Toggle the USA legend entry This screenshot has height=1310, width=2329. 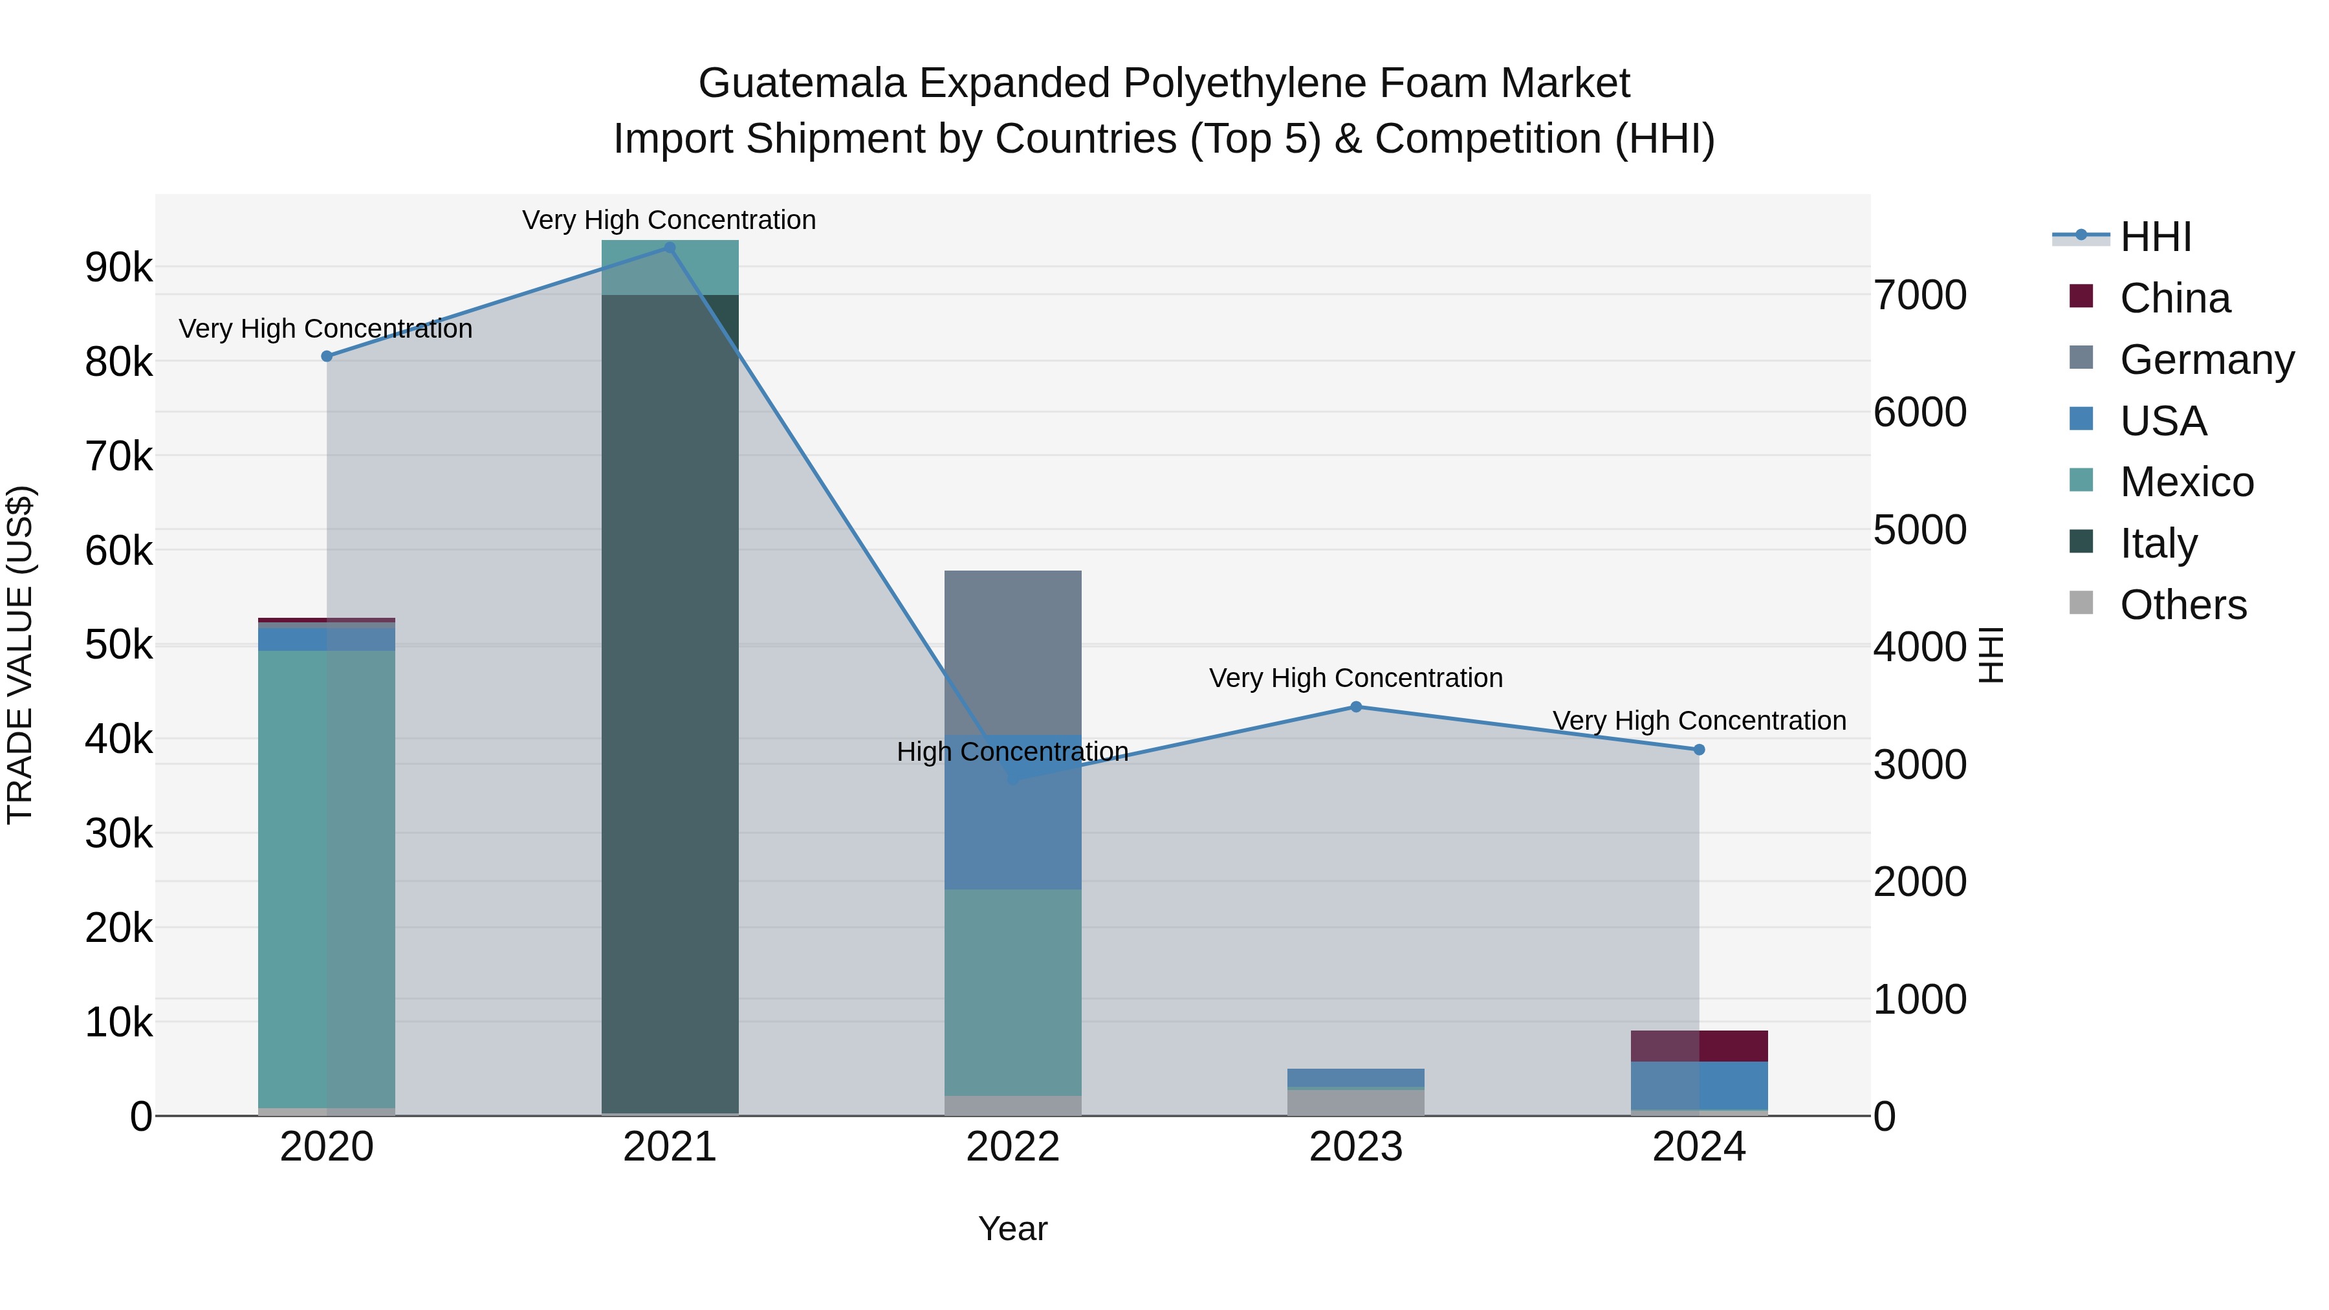pos(2138,421)
